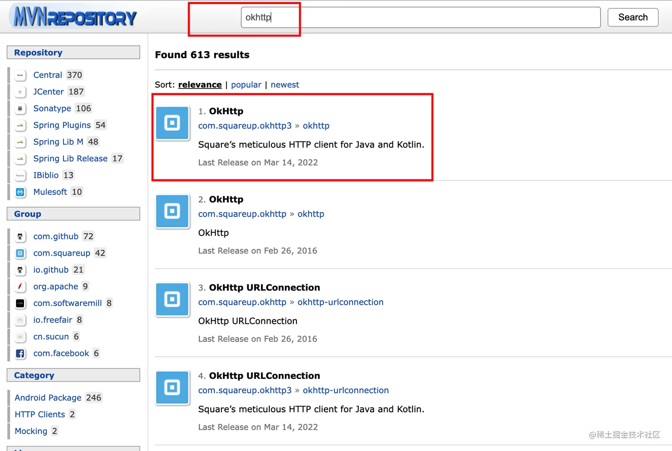Image resolution: width=672 pixels, height=451 pixels.
Task: Filter by Mulesoft repository link
Action: (50, 192)
